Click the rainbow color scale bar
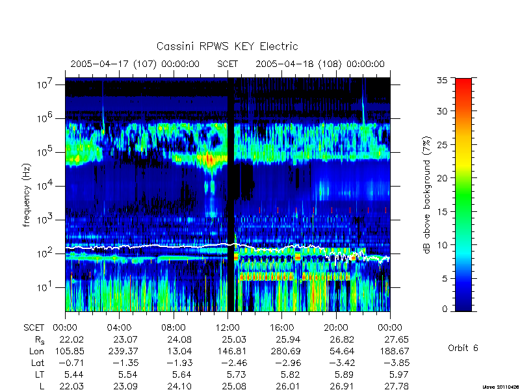This screenshot has height=390, width=520. 463,194
